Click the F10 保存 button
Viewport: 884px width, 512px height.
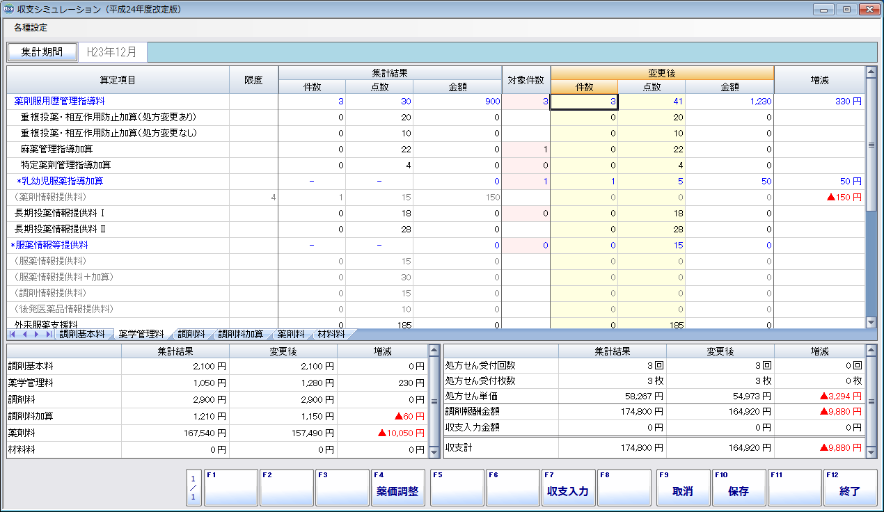[739, 488]
